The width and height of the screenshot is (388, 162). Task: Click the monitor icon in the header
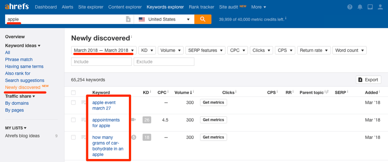(370, 7)
